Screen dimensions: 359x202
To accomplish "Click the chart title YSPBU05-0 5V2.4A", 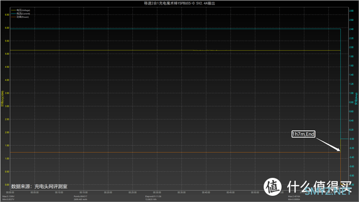I will point(179,3).
